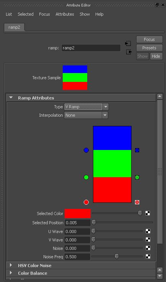Click the scroll up arrow at top of scrollbar

tap(160, 96)
